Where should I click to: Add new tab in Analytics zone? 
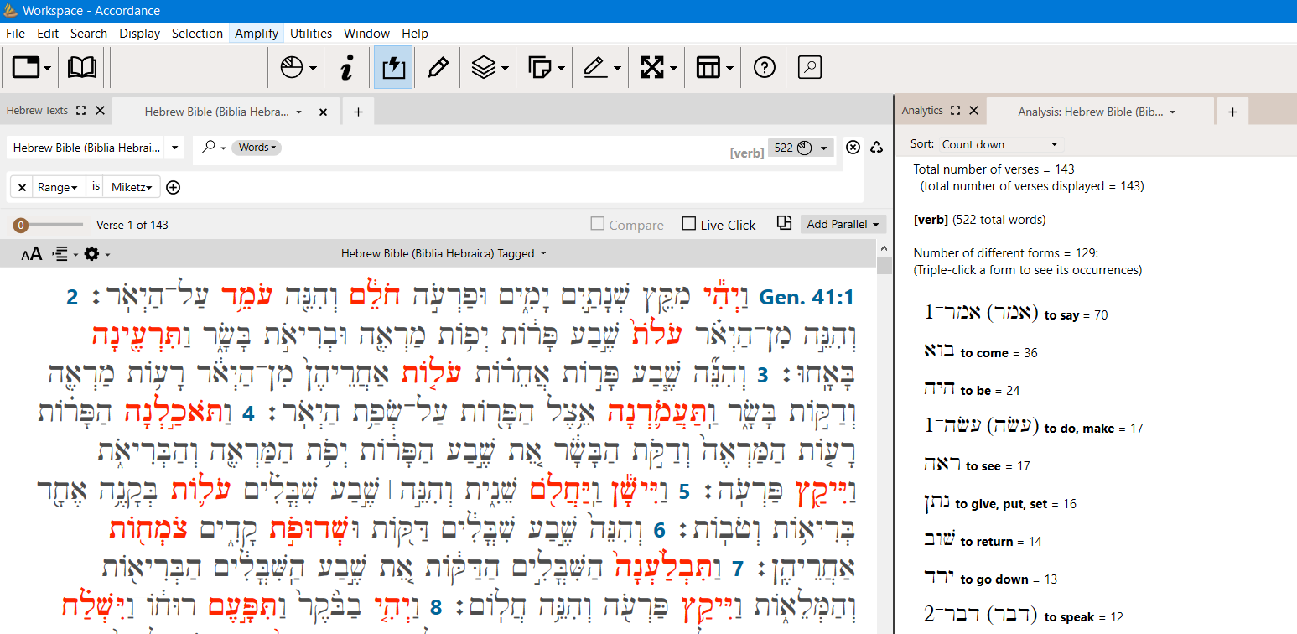pos(1232,112)
